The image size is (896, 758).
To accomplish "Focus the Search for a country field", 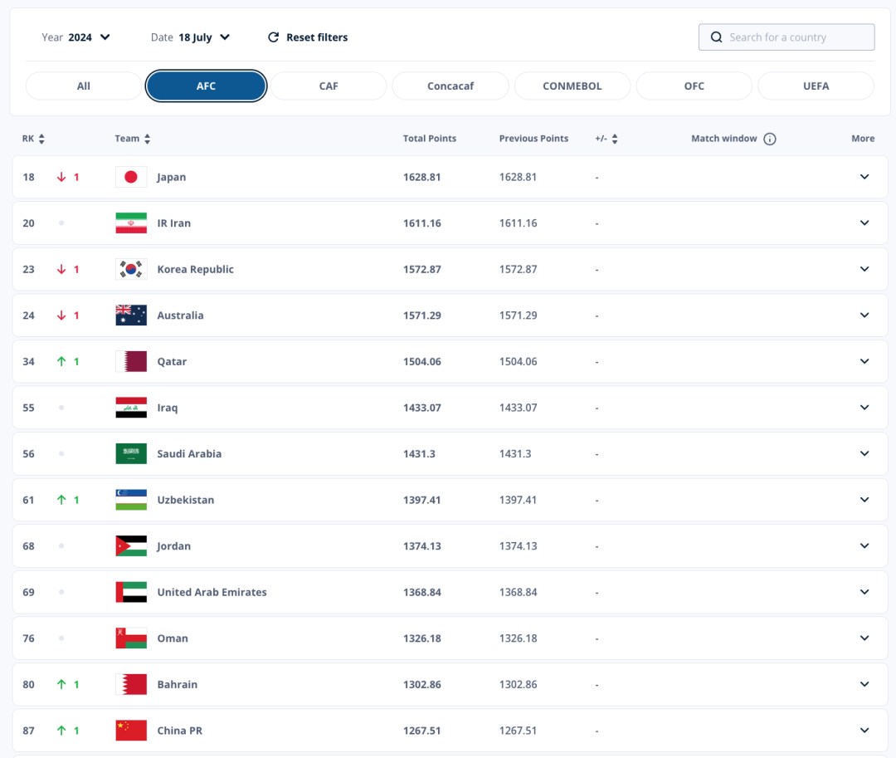I will coord(786,37).
